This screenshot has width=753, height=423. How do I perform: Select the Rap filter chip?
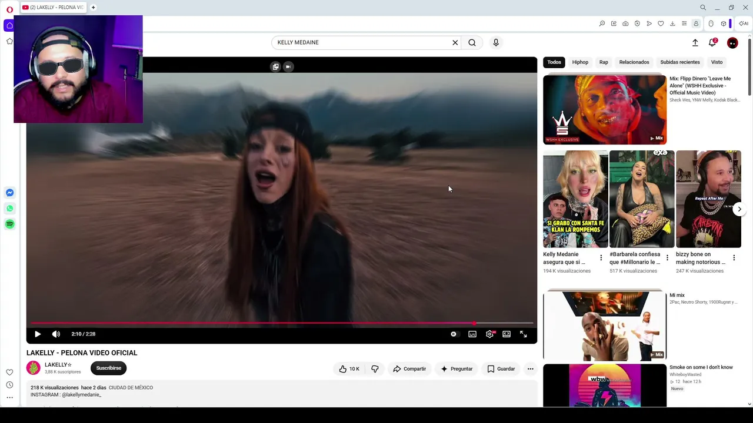click(604, 62)
